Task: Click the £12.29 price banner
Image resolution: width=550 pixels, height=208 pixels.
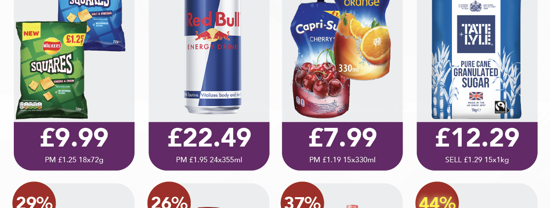Action: (477, 146)
